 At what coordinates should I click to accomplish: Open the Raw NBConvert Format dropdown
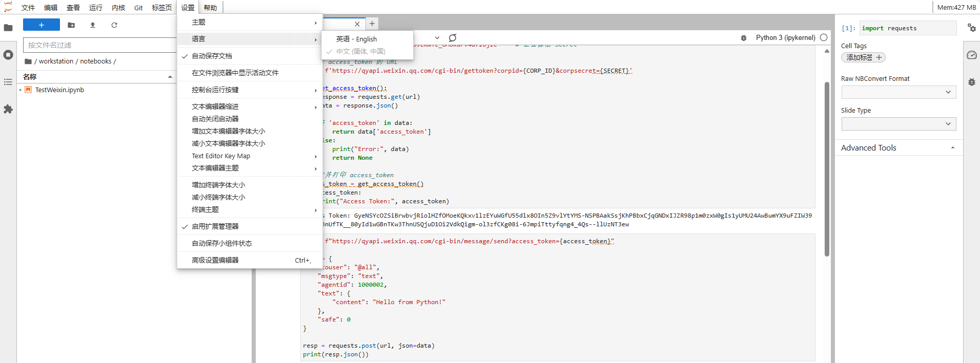[x=899, y=92]
